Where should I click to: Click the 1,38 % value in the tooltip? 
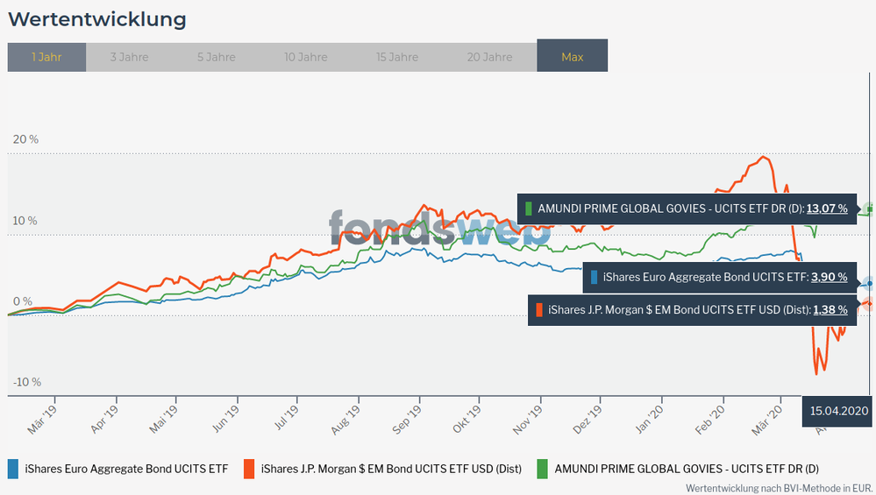point(830,309)
